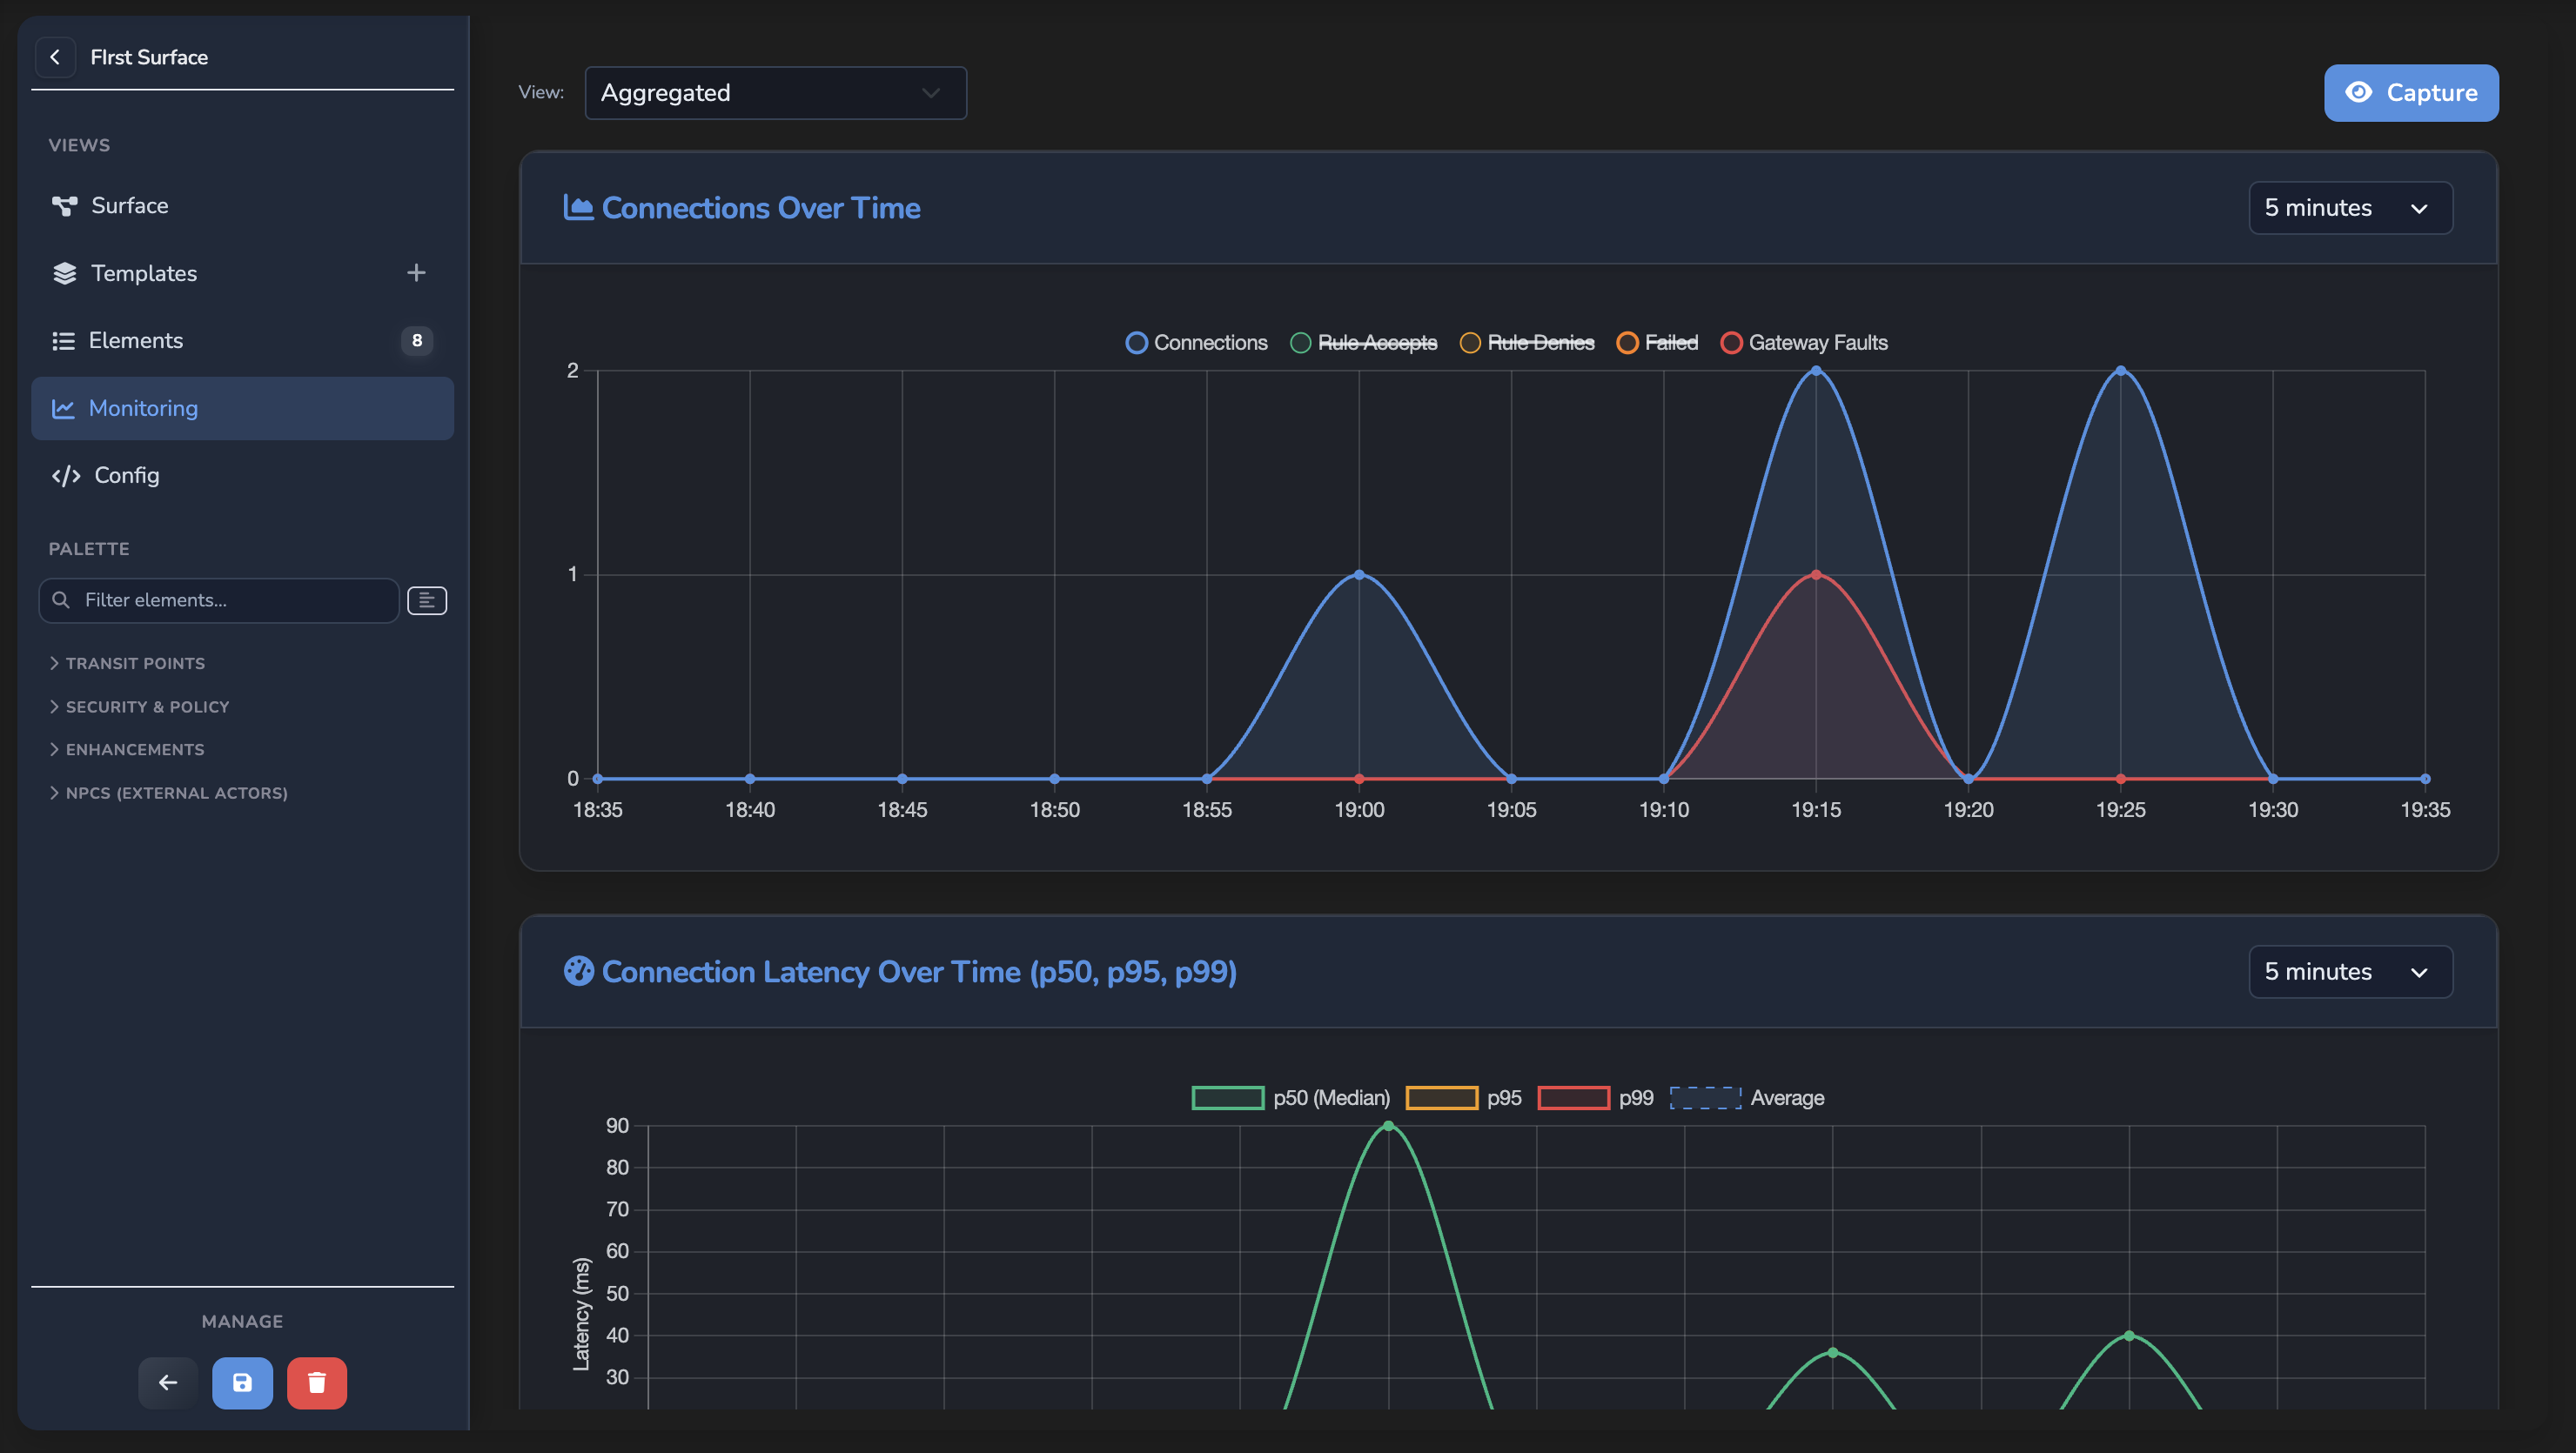Click the eye icon on Capture button
This screenshot has height=1453, width=2576.
pos(2358,92)
